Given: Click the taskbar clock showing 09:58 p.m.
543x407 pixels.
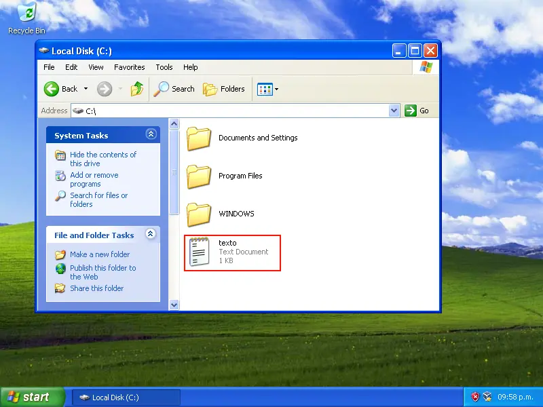Looking at the screenshot, I should [x=515, y=397].
